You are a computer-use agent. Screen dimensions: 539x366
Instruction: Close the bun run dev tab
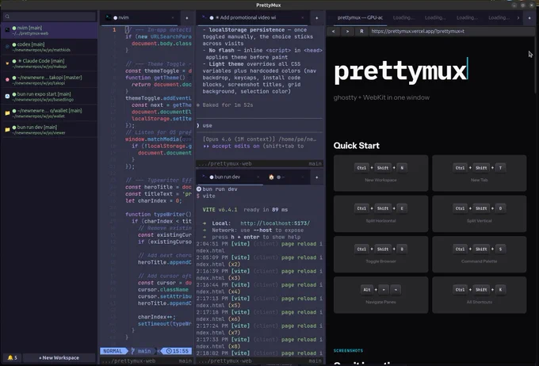click(258, 177)
